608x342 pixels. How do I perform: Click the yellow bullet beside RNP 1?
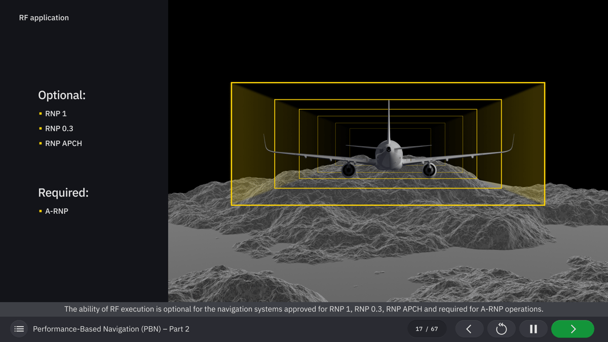coord(40,113)
